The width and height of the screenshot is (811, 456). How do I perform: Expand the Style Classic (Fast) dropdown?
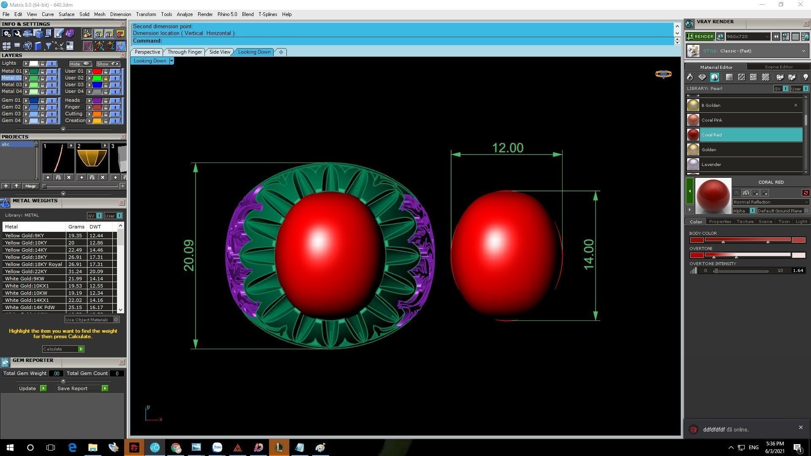[x=803, y=51]
